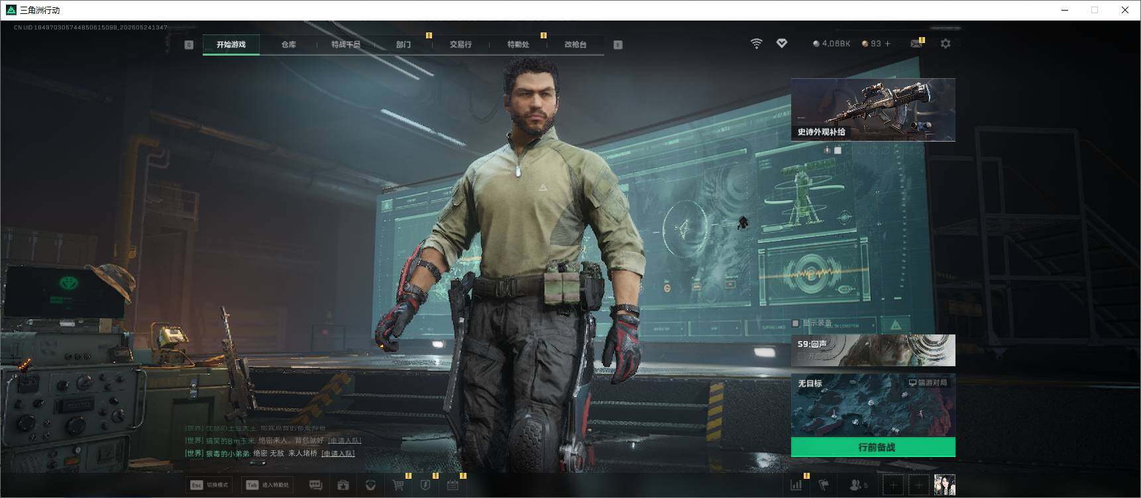Open the 史诗外观补给 weapon banner
Image resolution: width=1141 pixels, height=498 pixels.
(873, 109)
